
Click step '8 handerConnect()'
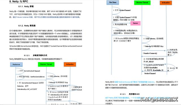pyautogui.click(x=150, y=53)
